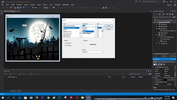Click the Save icon in the toolbar
The image size is (177, 100).
point(18,7)
